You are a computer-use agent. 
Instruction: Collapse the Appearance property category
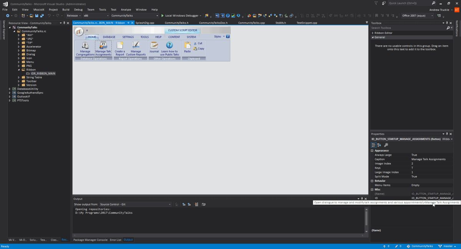coord(372,151)
